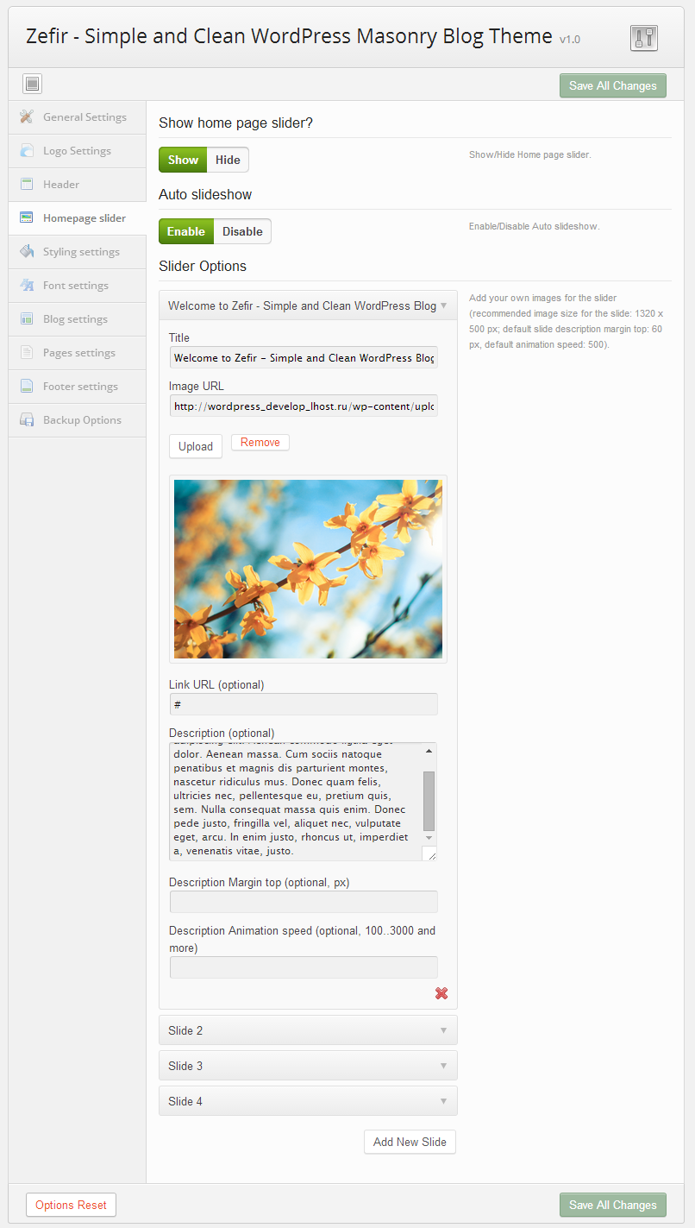Click the Font settings icon
The width and height of the screenshot is (695, 1228).
click(x=27, y=286)
